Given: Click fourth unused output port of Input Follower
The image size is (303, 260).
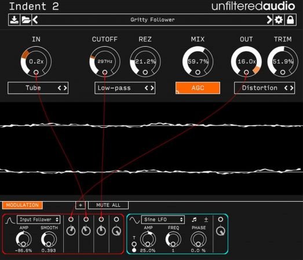Looking at the screenshot, I should [x=116, y=220].
